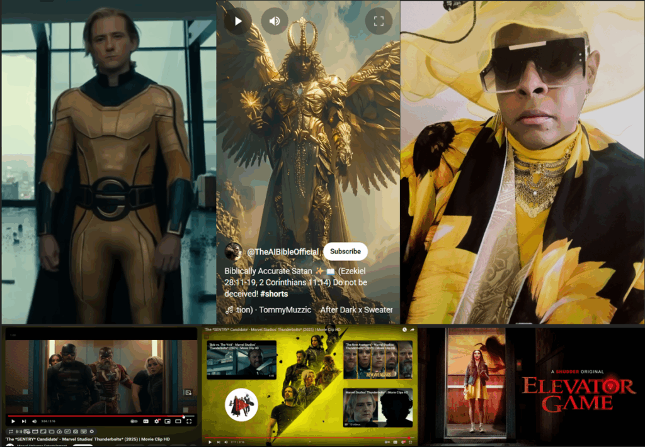Open the #shorts hashtag
Screen dimensions: 645x447
(x=274, y=294)
